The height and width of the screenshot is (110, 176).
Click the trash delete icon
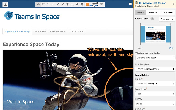[x=101, y=4]
